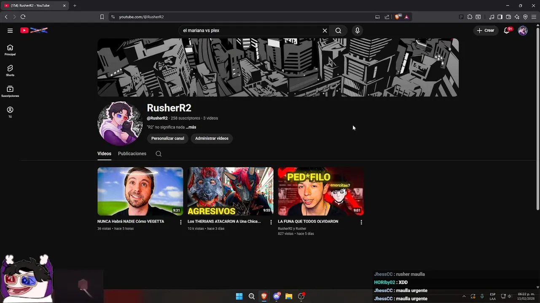Reload the page
Image resolution: width=540 pixels, height=303 pixels.
23,17
